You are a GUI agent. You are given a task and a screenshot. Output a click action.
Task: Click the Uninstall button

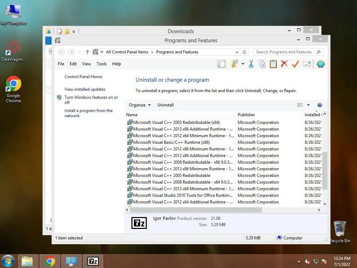(x=166, y=105)
